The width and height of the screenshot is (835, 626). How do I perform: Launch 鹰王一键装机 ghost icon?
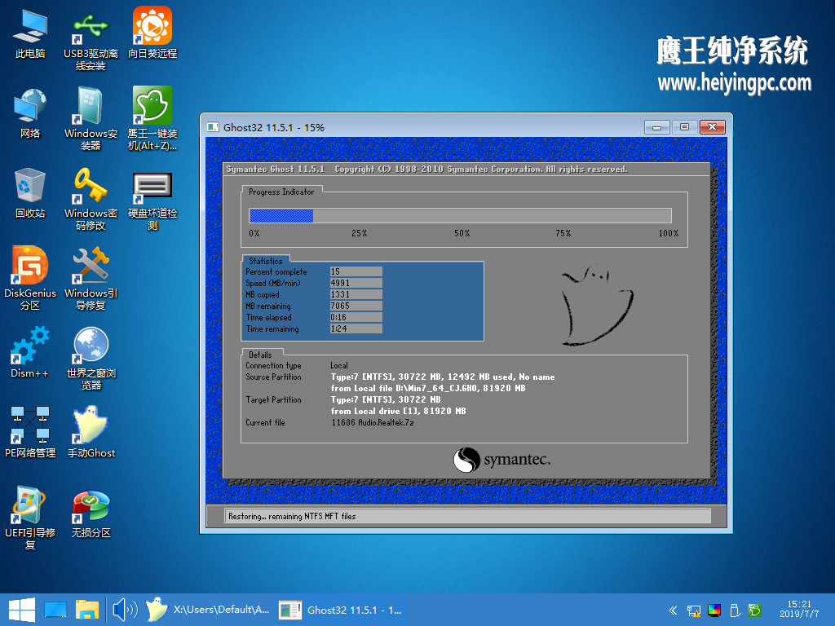pyautogui.click(x=152, y=119)
